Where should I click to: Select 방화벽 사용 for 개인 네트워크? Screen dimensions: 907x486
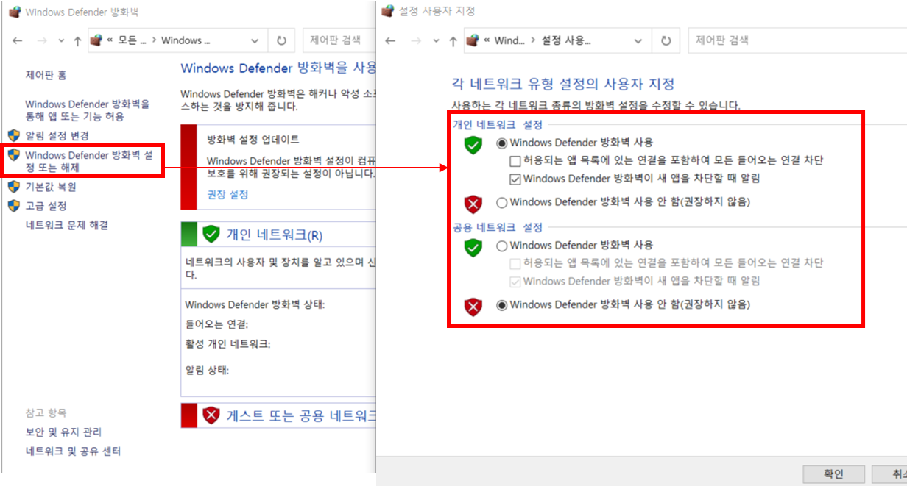[x=502, y=143]
